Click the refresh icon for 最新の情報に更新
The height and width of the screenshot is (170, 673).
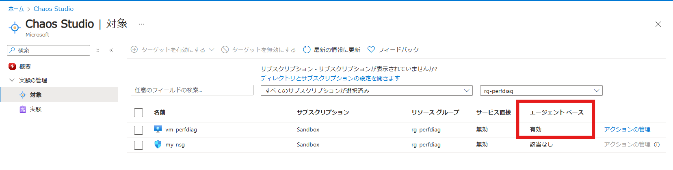307,49
